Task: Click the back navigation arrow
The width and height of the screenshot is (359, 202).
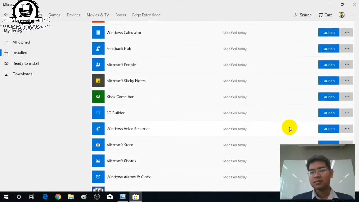Action: coord(6,15)
